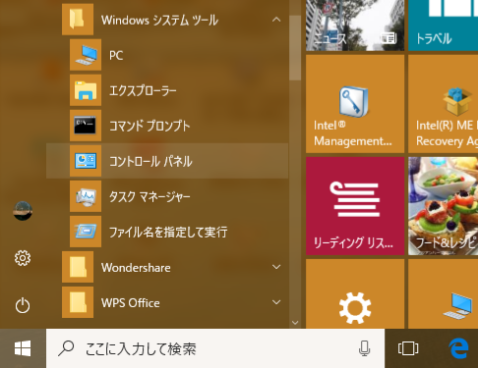Click the Wondershare folder name
The height and width of the screenshot is (368, 478).
[x=136, y=268]
